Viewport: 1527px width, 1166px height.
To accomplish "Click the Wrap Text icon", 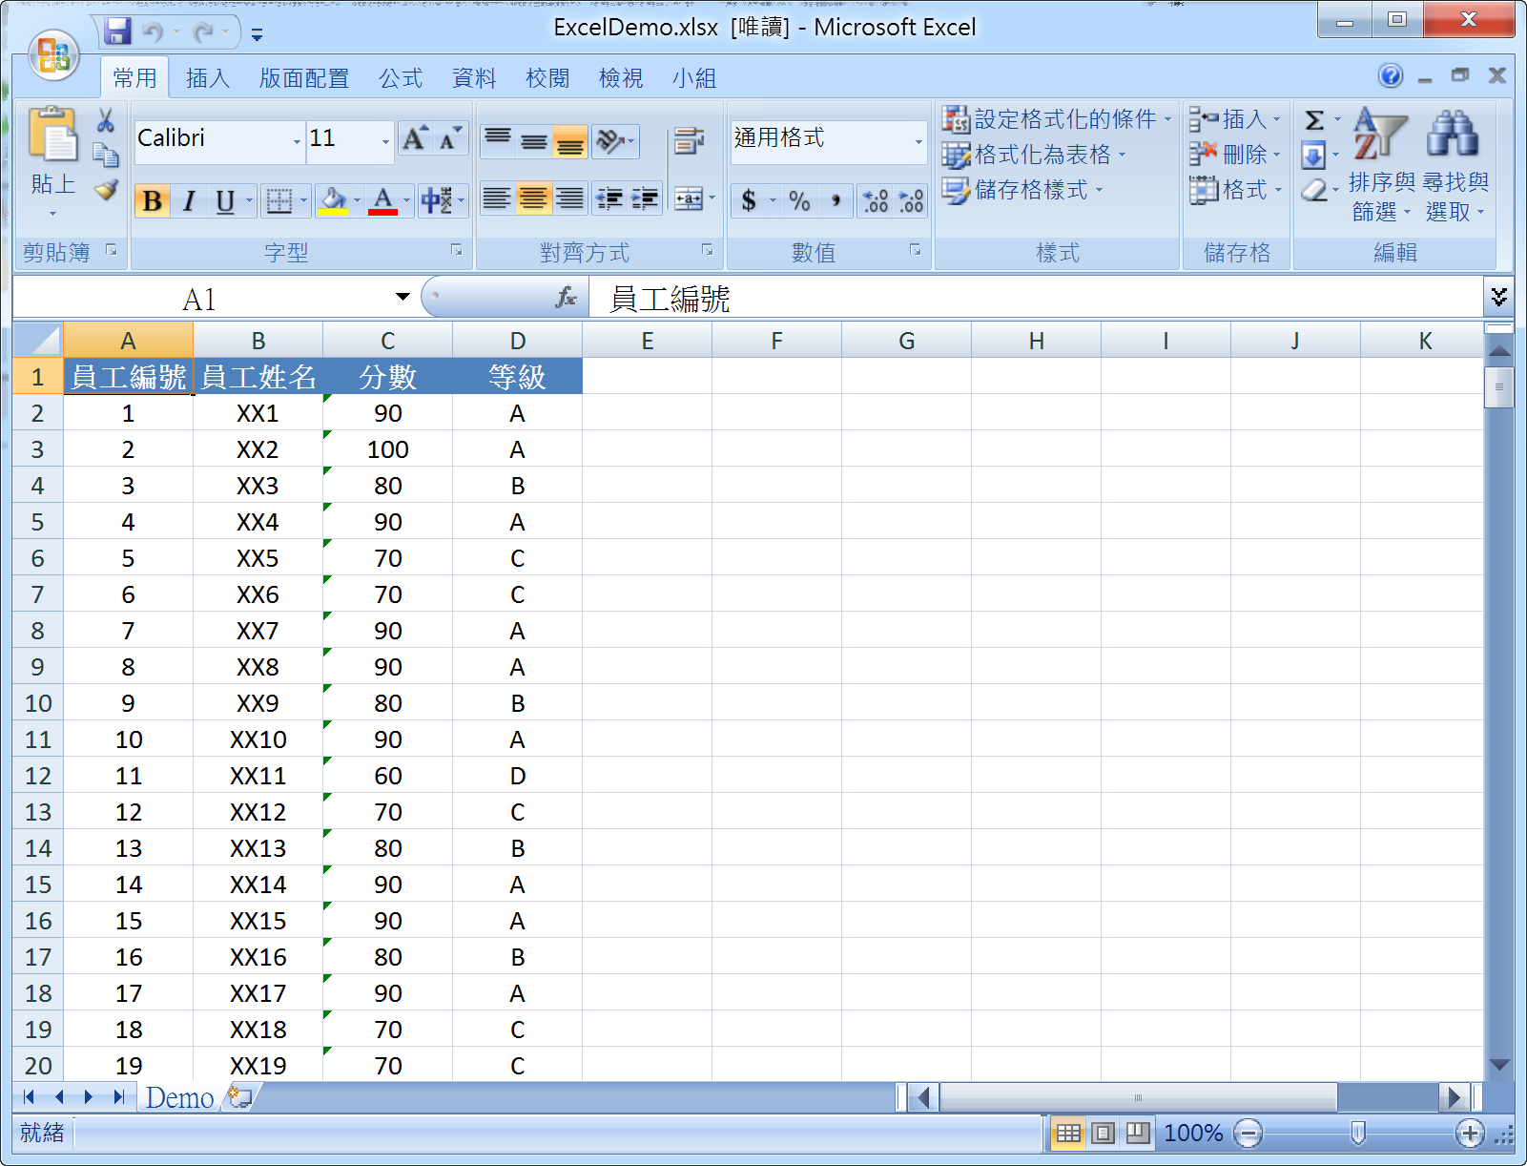I will pyautogui.click(x=689, y=141).
